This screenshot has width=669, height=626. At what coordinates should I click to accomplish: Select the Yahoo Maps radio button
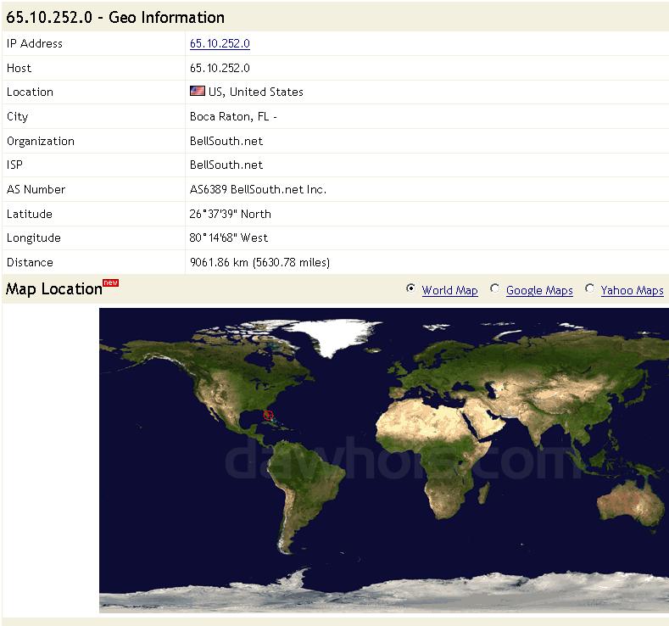point(590,289)
